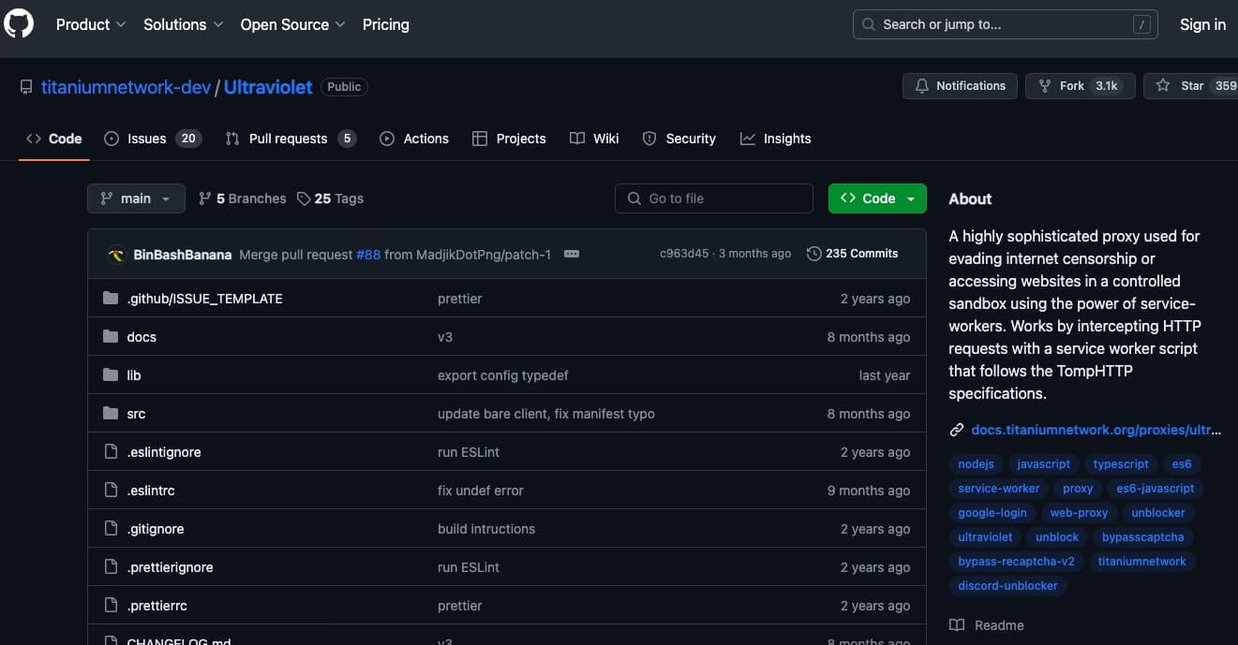Open the Actions tab
Screen dimensions: 1238x645
[x=414, y=139]
